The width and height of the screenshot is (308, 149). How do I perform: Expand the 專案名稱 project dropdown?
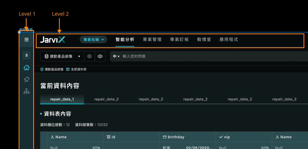(x=93, y=39)
